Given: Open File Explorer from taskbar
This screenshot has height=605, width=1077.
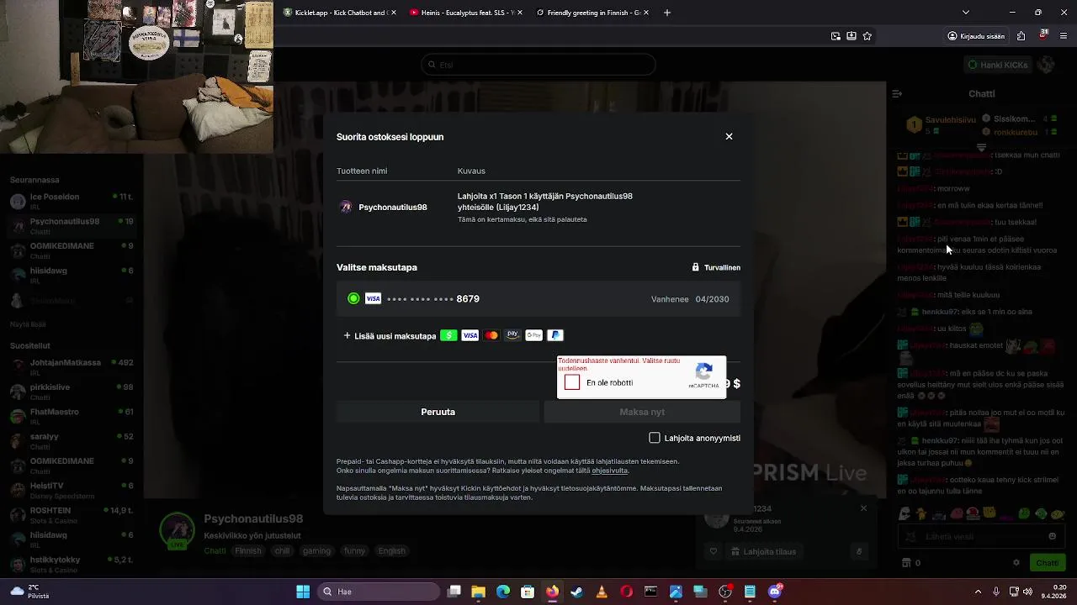Looking at the screenshot, I should point(478,592).
